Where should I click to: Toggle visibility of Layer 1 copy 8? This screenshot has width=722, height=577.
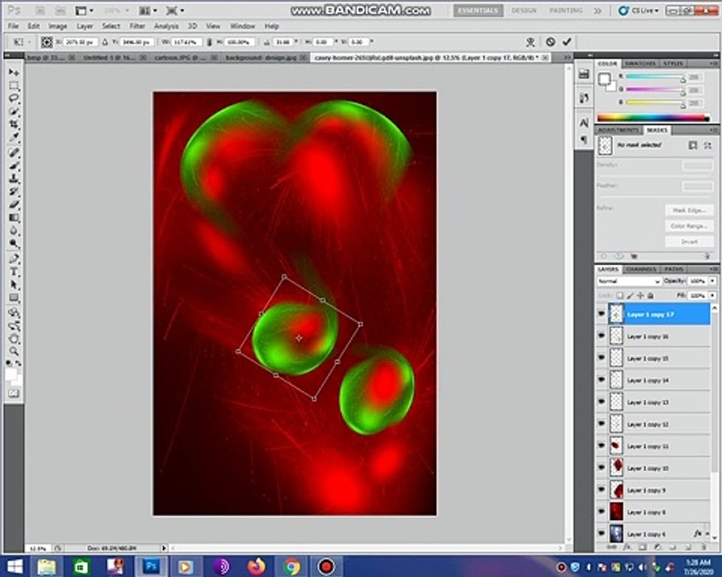point(602,511)
